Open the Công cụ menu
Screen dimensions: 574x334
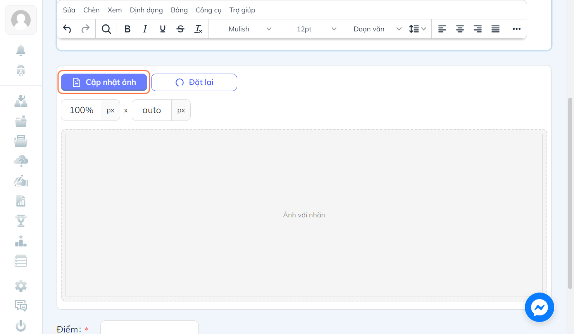tap(209, 10)
